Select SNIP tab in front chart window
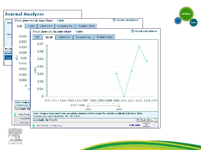The width and height of the screenshot is (201, 150). pos(49,37)
